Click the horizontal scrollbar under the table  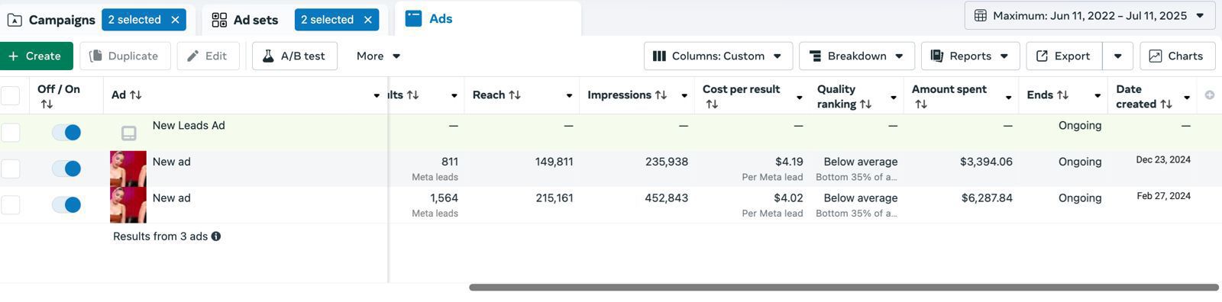click(x=843, y=288)
